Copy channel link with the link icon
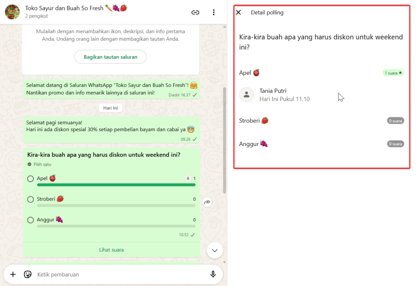Screen dimensions: 416x286 (195, 12)
